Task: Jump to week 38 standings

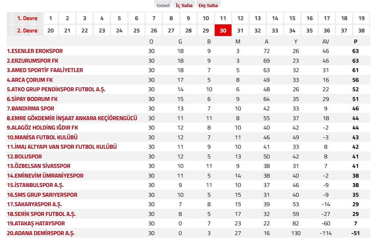Action: 361,31
